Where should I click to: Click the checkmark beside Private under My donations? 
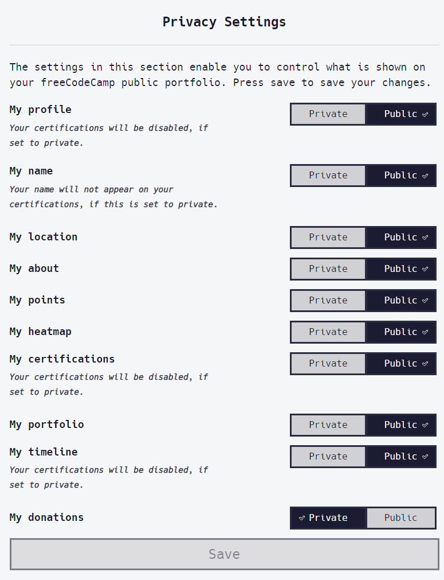click(302, 517)
